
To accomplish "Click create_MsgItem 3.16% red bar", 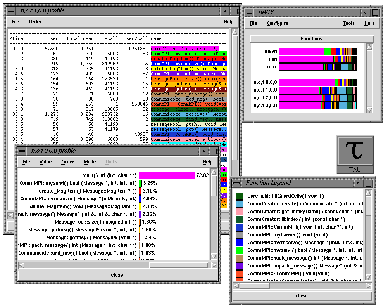I will (x=140, y=191).
